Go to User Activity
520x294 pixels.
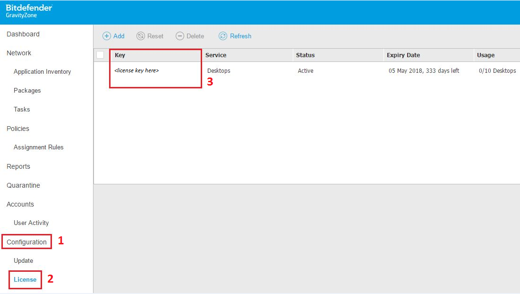[x=31, y=223]
